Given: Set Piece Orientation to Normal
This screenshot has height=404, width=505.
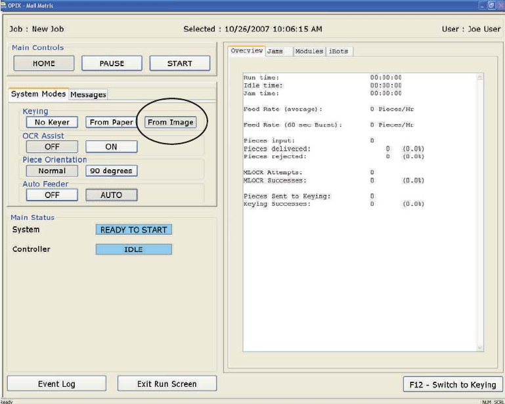Looking at the screenshot, I should click(52, 171).
